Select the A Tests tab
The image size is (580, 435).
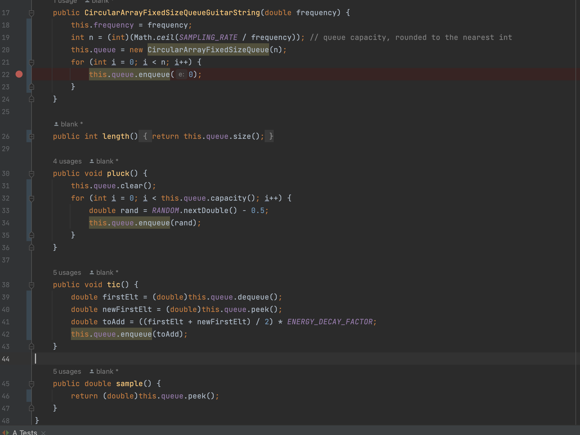tap(25, 432)
